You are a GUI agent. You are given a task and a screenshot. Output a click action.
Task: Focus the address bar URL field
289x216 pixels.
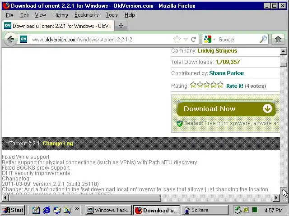point(101,40)
